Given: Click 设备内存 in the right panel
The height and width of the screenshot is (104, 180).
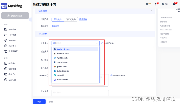Looking at the screenshot, I should (x=164, y=38).
